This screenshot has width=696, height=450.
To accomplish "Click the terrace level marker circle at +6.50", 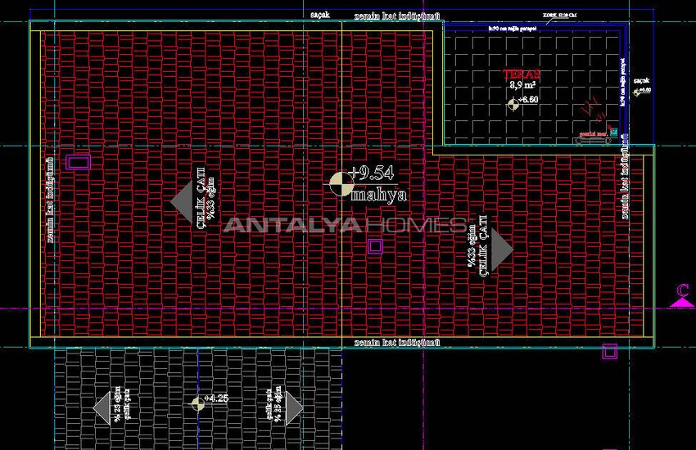I will [513, 104].
